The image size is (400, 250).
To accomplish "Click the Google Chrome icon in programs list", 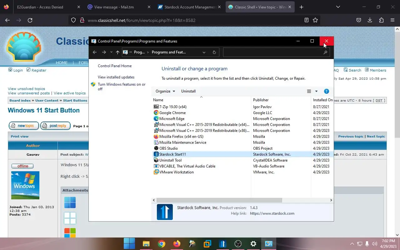I will click(x=156, y=113).
